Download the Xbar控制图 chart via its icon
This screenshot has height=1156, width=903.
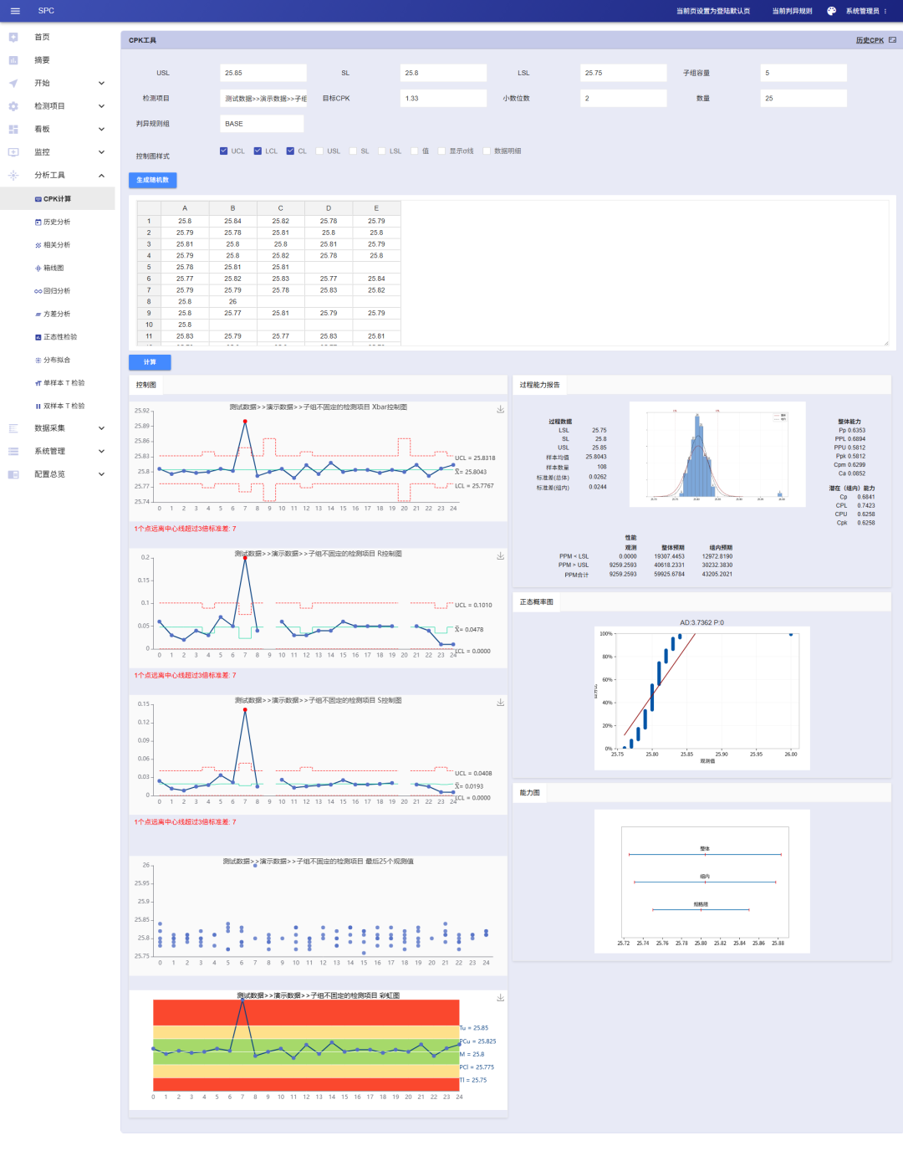coord(500,409)
